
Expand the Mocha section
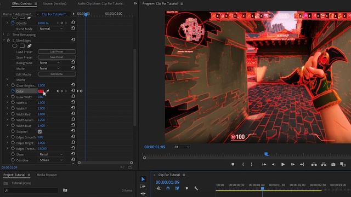(x=7, y=79)
